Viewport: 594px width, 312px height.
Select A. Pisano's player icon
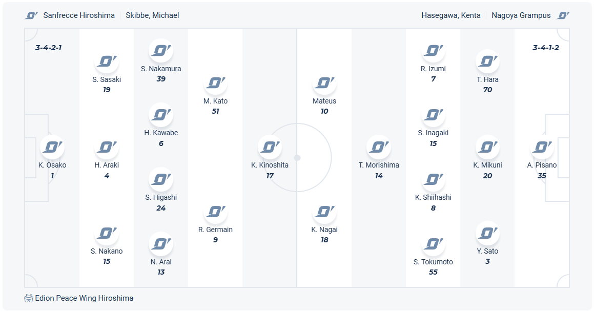(542, 148)
